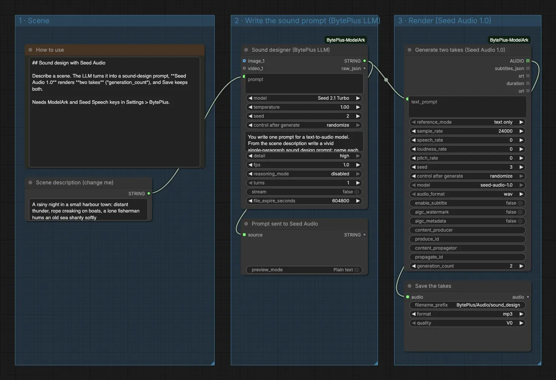This screenshot has width=556, height=380.
Task: Open the audio_format dropdown
Action: pos(468,194)
